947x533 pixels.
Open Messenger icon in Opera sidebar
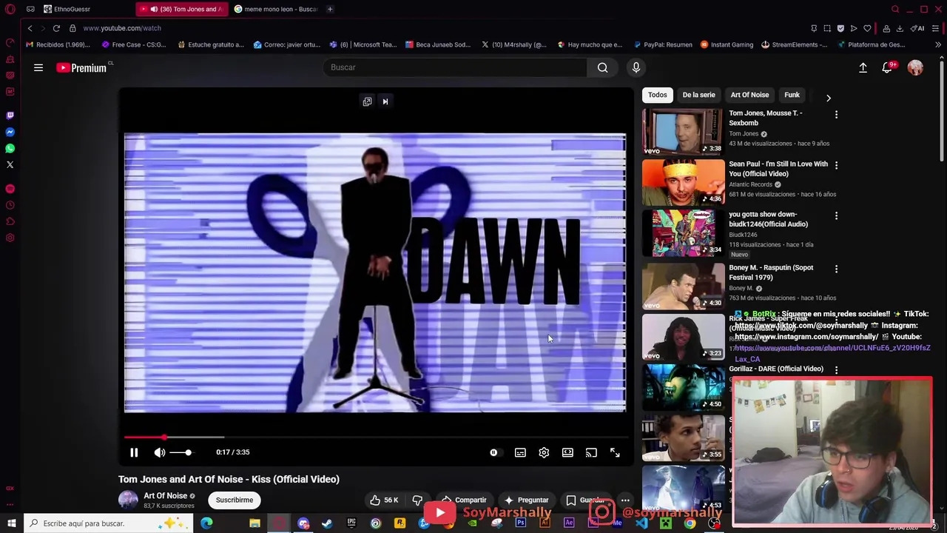[x=10, y=132]
